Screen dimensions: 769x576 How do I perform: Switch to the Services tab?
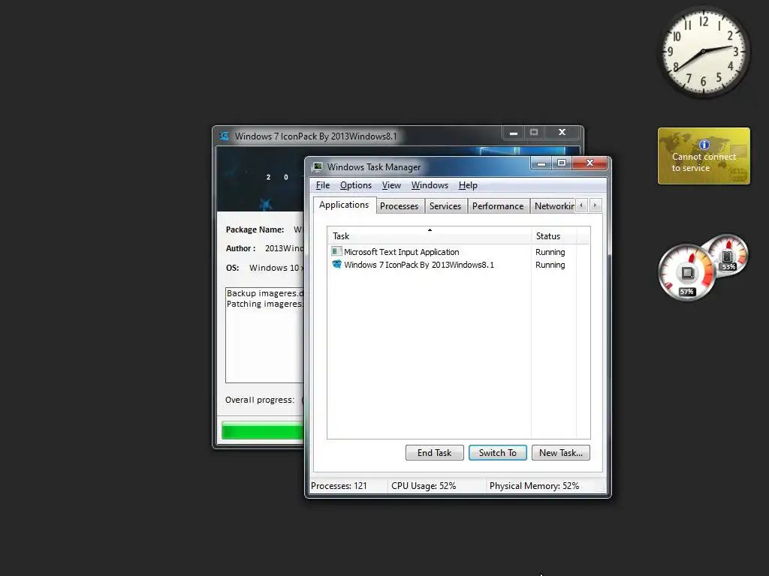click(x=445, y=206)
